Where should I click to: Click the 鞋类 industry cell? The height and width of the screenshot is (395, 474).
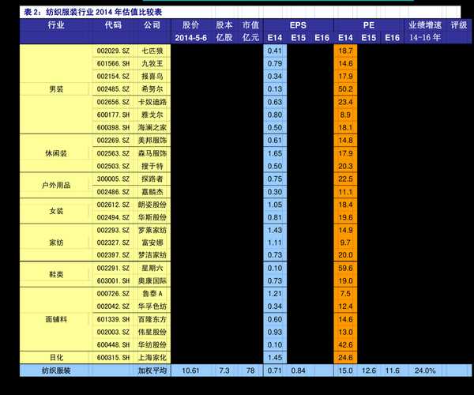(56, 274)
